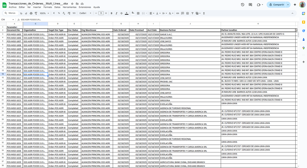Toggle italic formatting

pos(116,13)
